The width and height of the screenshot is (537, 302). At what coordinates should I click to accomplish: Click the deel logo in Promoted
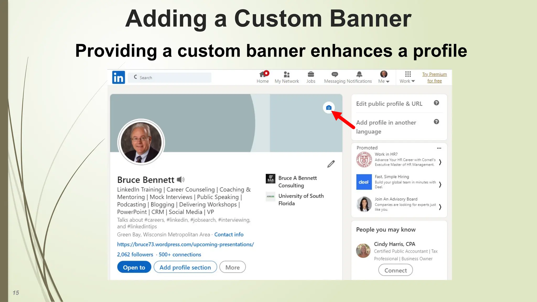(364, 182)
